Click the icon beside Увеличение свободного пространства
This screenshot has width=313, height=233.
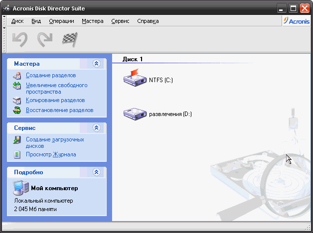pos(17,86)
